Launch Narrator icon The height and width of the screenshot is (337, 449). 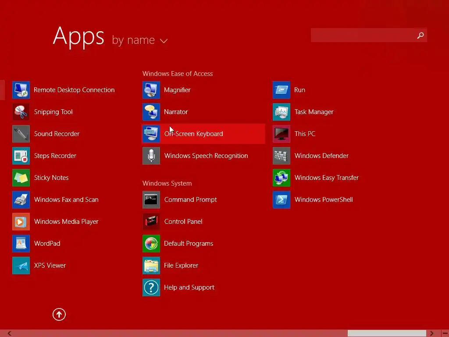coord(151,112)
